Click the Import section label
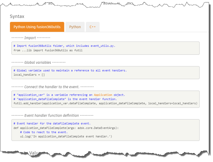 click(31, 38)
